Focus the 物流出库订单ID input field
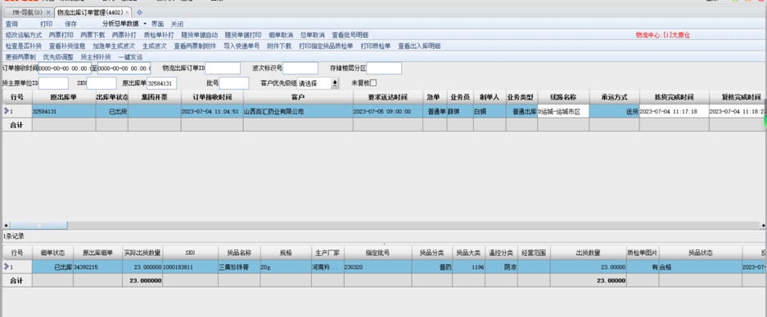The image size is (767, 317). (223, 69)
